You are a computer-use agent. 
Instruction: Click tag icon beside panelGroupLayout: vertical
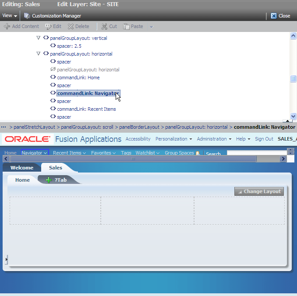[46, 38]
